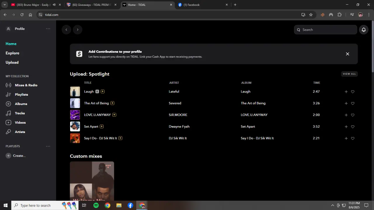
Task: Open the notifications bell
Action: pyautogui.click(x=364, y=30)
